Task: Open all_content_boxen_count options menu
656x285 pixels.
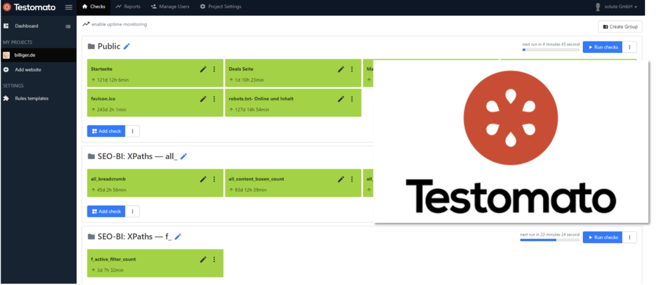Action: [x=352, y=179]
